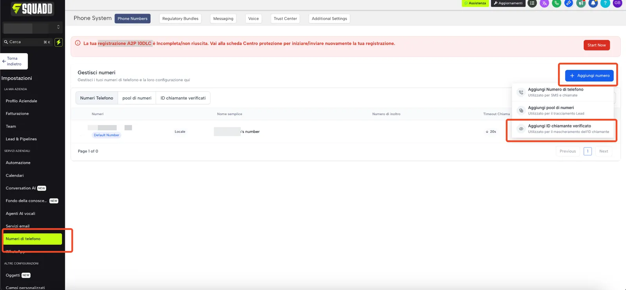Click the Aggiungi numero button
626x290 pixels.
(589, 75)
